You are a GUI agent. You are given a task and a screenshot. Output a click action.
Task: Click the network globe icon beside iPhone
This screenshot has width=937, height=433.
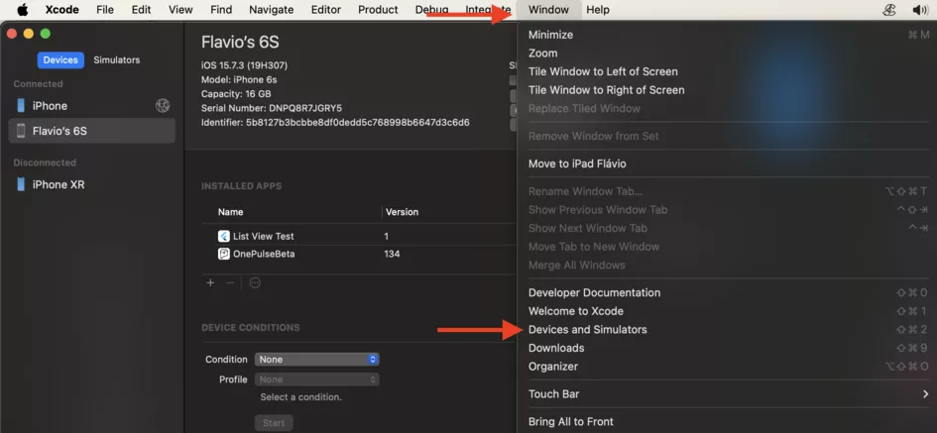point(163,106)
